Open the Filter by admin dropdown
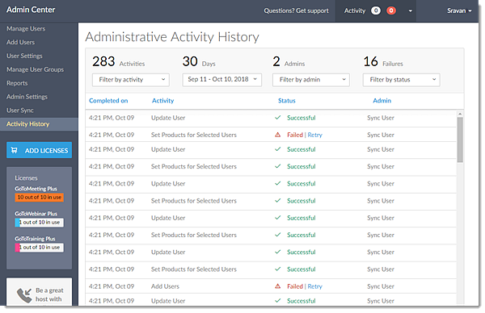 (x=311, y=80)
